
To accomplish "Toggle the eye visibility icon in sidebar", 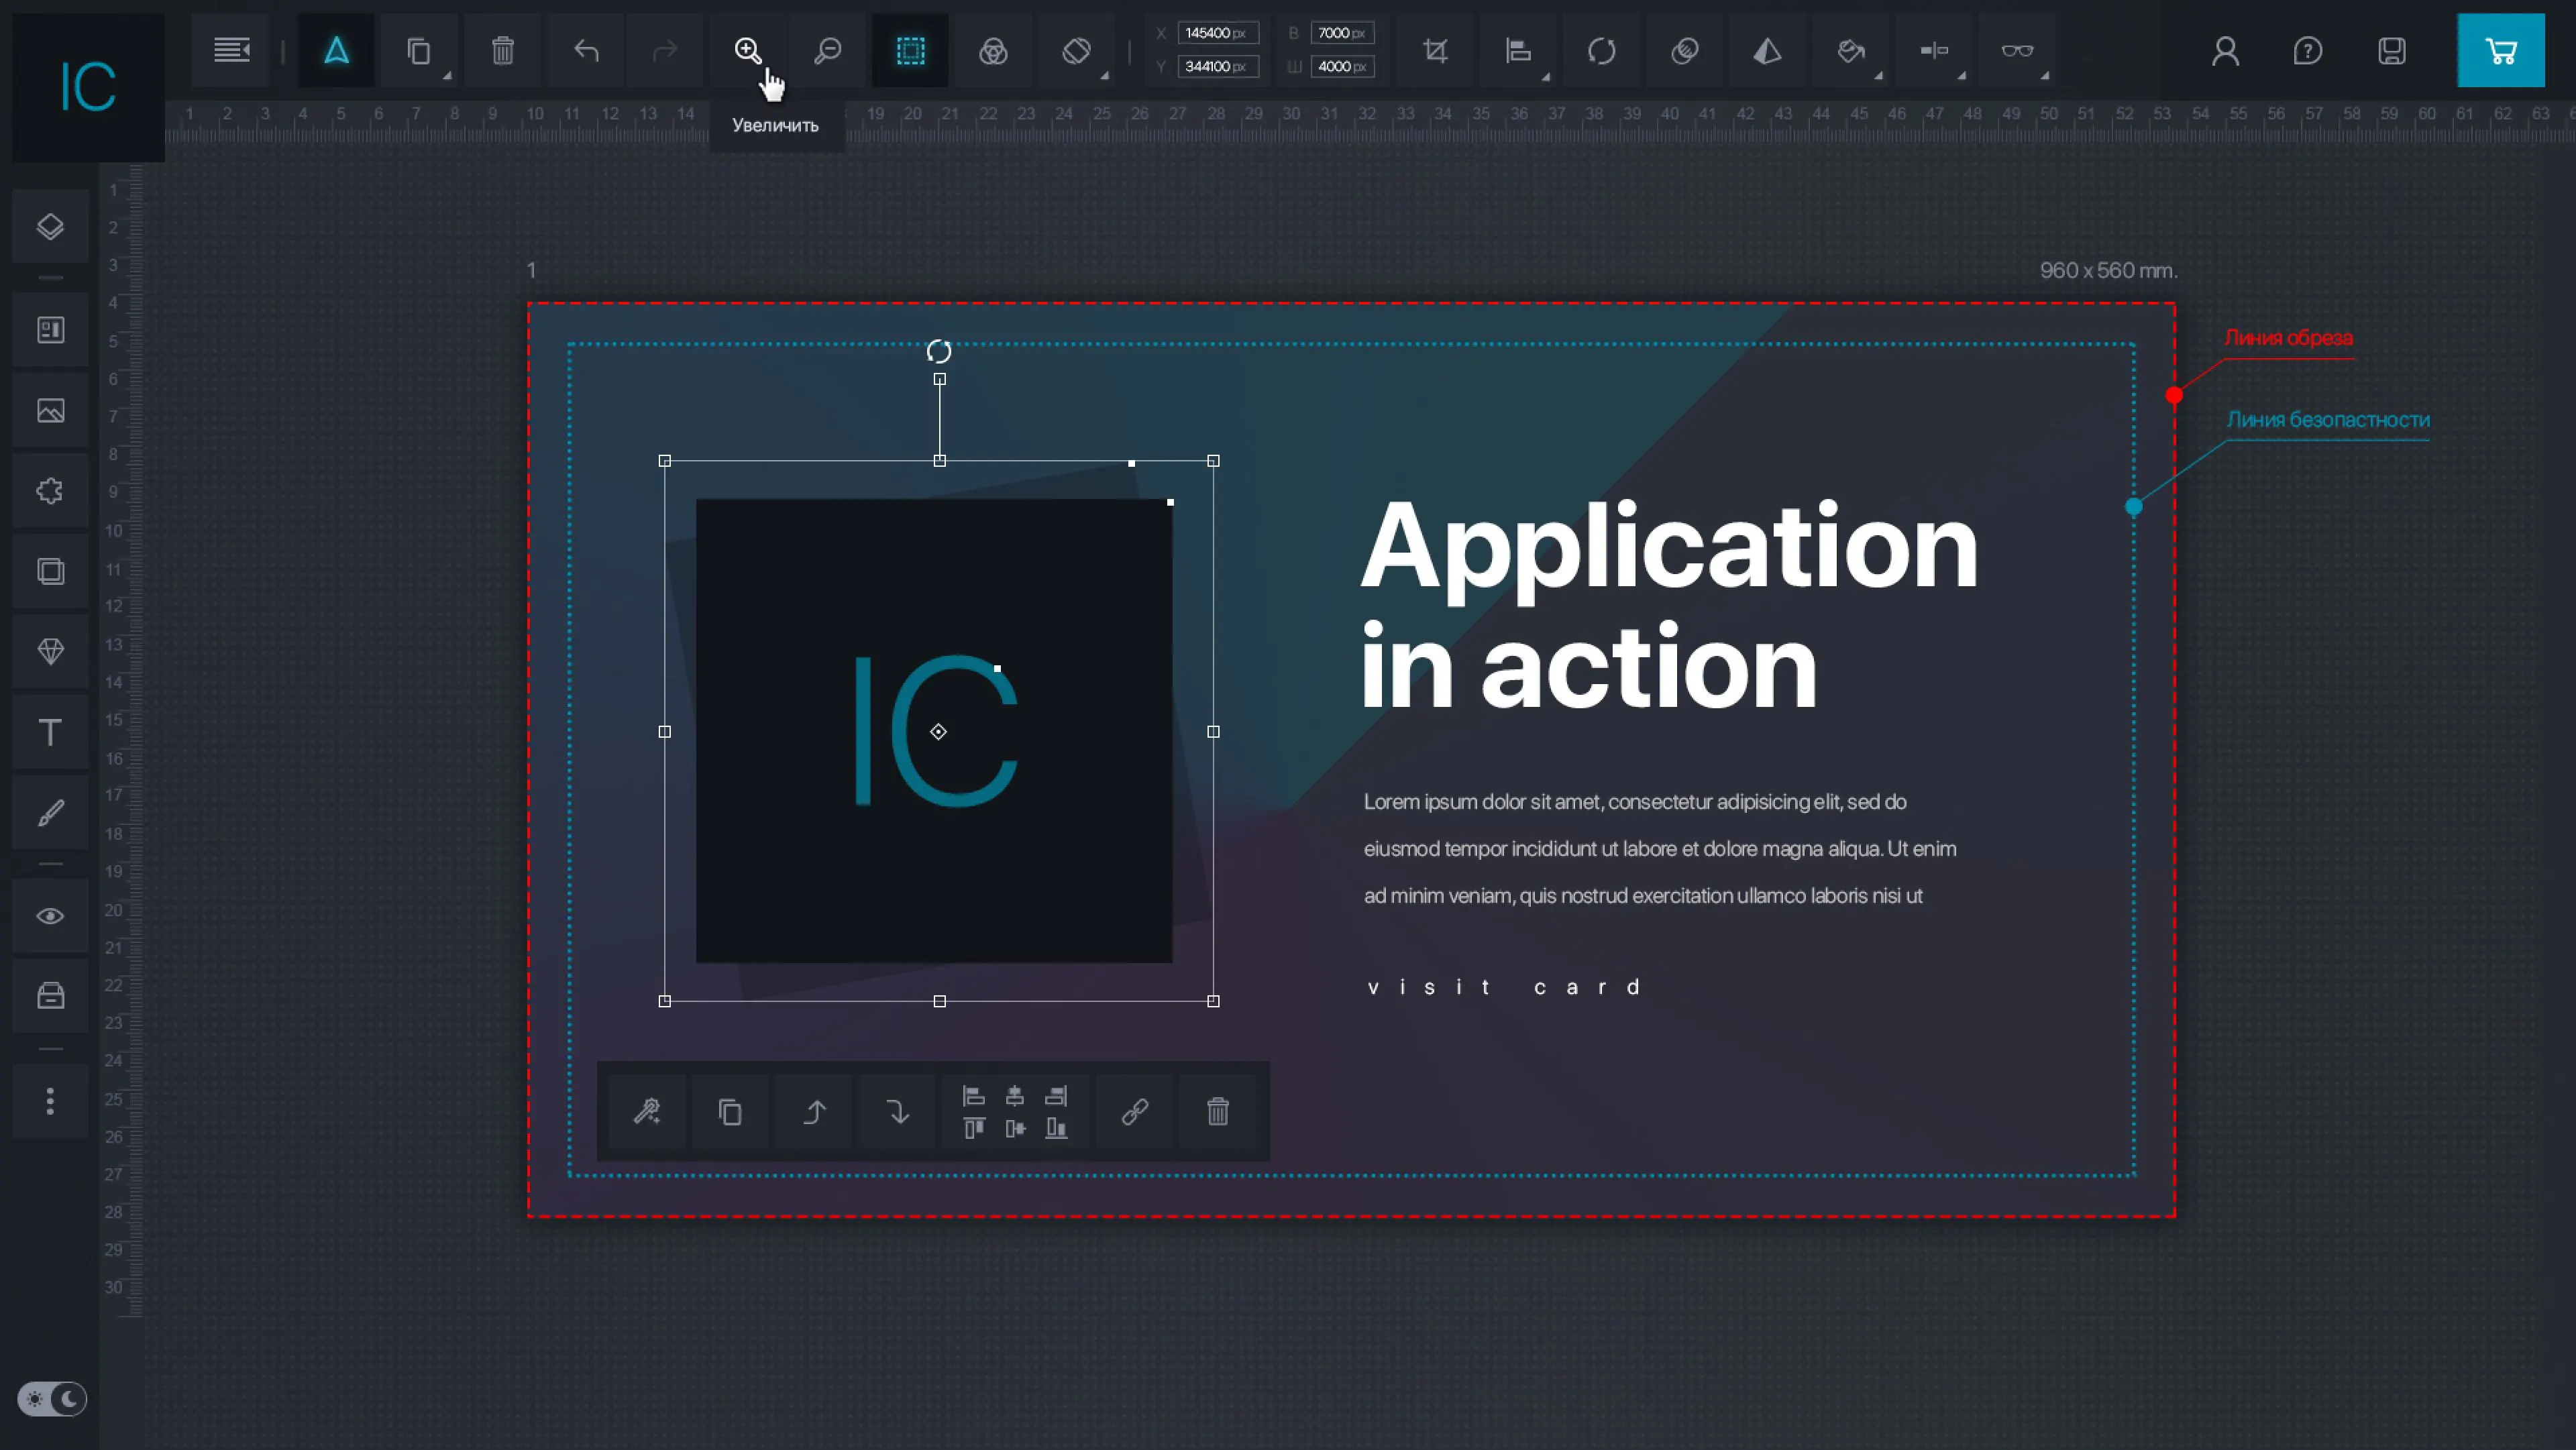I will [50, 916].
